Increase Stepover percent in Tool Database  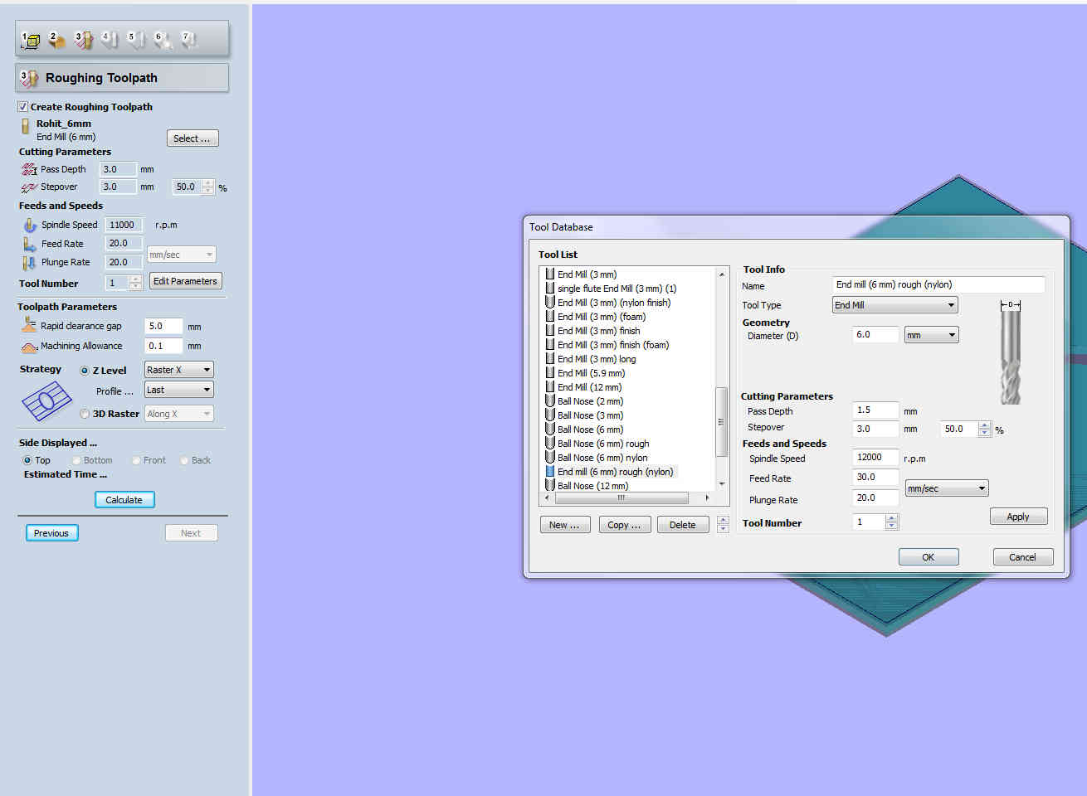click(985, 425)
